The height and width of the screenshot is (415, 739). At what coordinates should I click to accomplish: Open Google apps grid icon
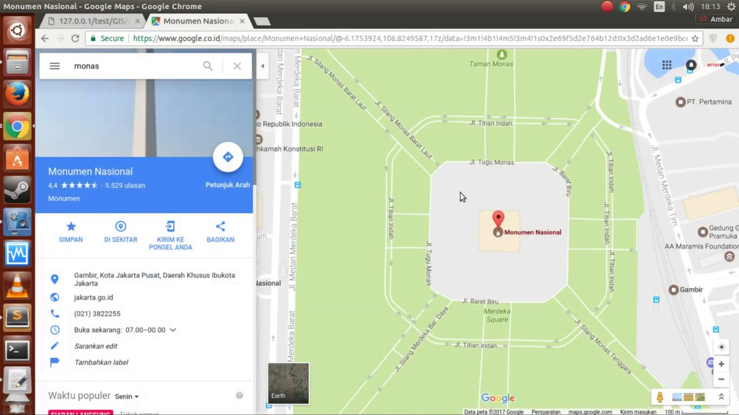coord(667,65)
